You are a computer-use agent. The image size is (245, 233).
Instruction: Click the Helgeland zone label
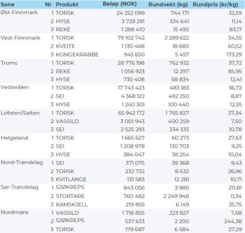(x=14, y=138)
